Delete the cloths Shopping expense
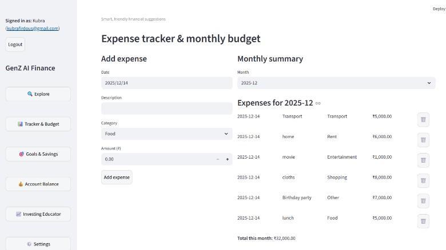446x250 pixels. [x=423, y=180]
